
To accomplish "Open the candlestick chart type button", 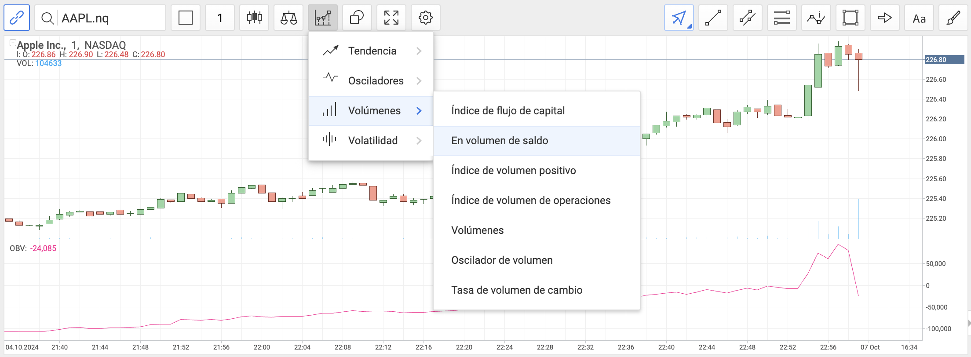I will point(254,18).
